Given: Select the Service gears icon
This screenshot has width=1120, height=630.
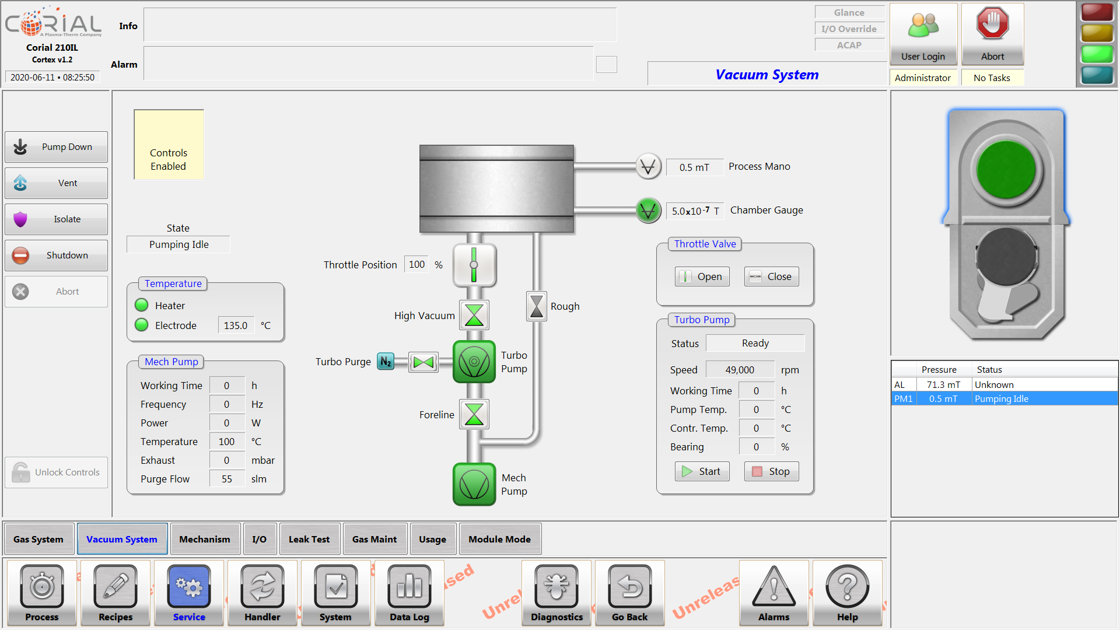Looking at the screenshot, I should tap(189, 593).
